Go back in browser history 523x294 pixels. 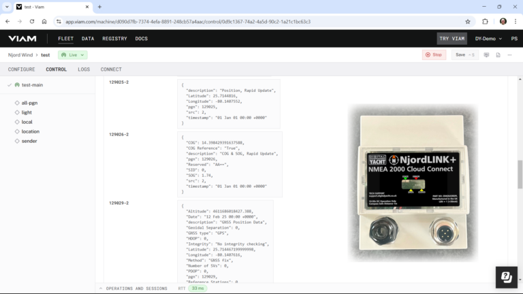(7, 22)
